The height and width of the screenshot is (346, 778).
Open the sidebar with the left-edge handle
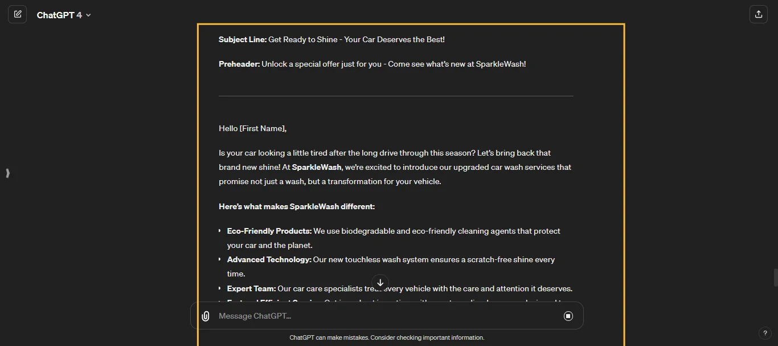(x=7, y=173)
